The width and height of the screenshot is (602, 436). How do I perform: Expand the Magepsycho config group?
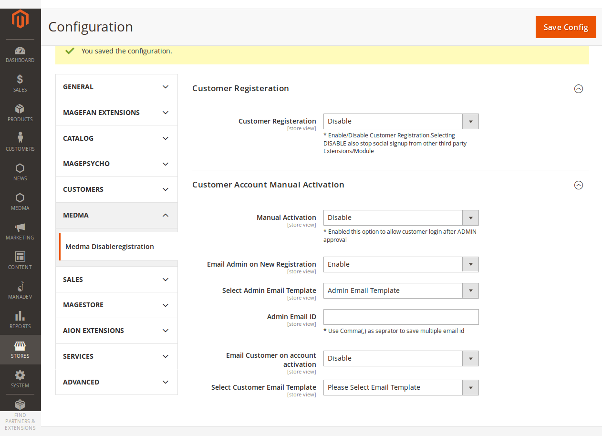pos(116,164)
